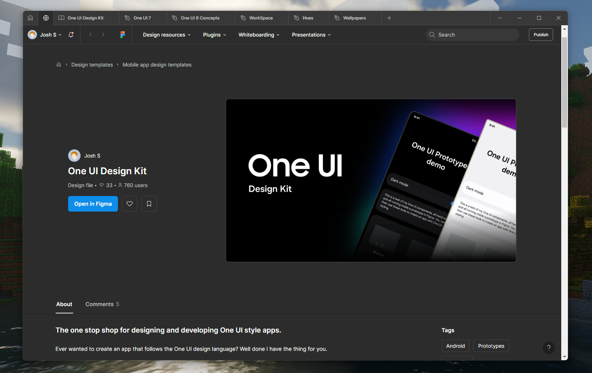Viewport: 592px width, 373px height.
Task: Click the One UI Design Kit preview image
Action: [371, 180]
